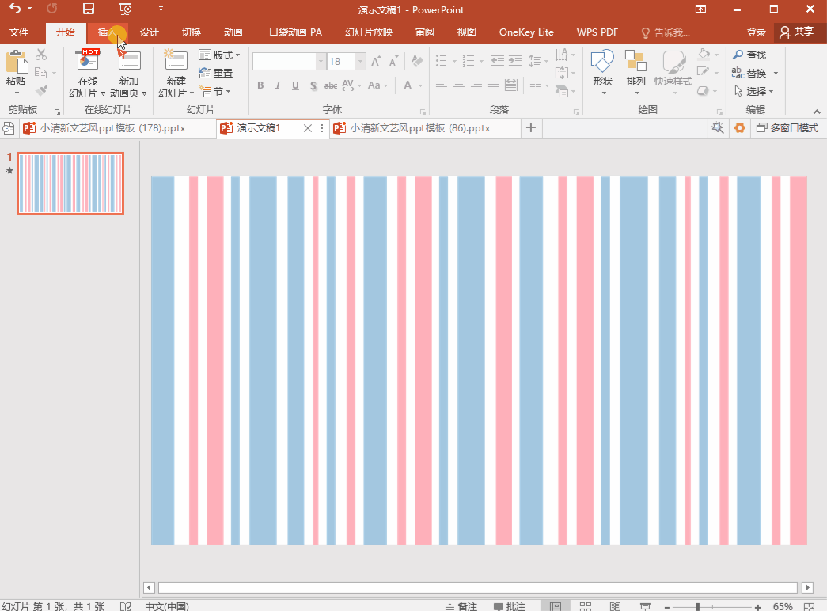This screenshot has height=611, width=827.
Task: Click the Save disk icon
Action: (x=88, y=9)
